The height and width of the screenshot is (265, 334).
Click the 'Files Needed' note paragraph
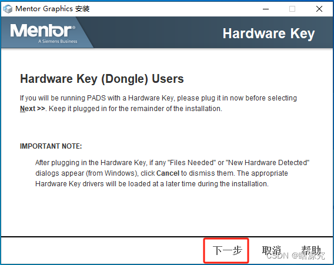point(172,173)
